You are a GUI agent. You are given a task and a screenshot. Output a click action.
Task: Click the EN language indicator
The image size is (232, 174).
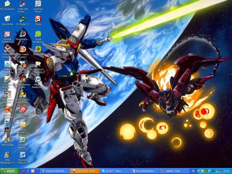[x=193, y=171]
